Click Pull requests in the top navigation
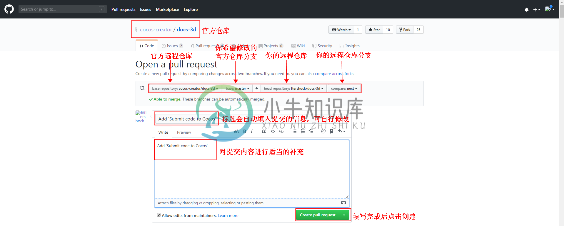The image size is (564, 226). tap(124, 9)
